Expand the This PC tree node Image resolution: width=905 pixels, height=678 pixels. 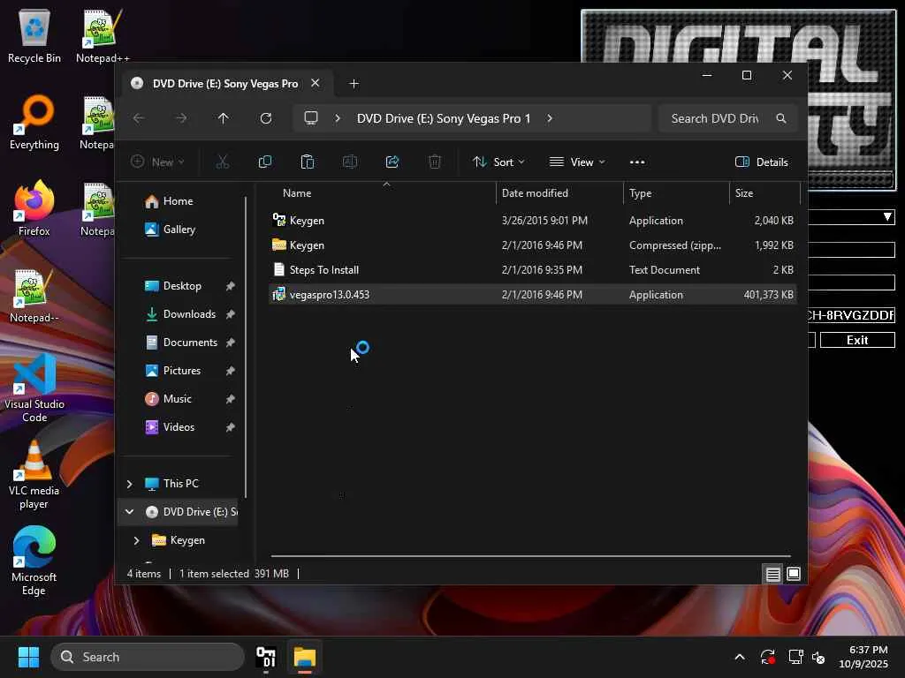pos(130,484)
